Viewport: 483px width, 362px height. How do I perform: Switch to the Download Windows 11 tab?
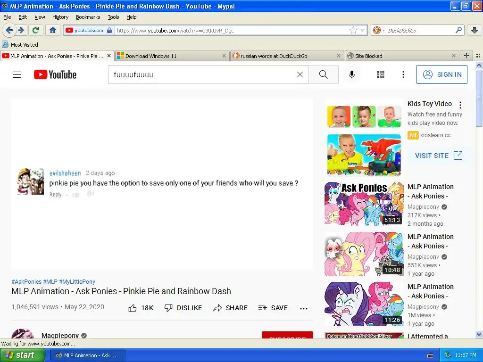tap(172, 56)
